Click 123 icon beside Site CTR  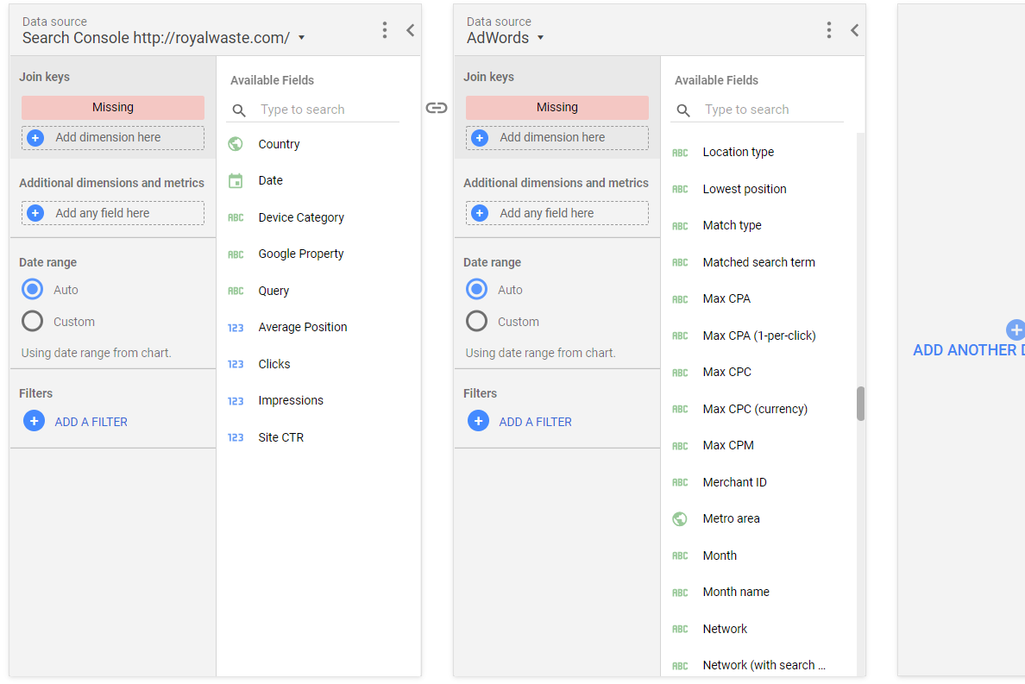click(236, 437)
